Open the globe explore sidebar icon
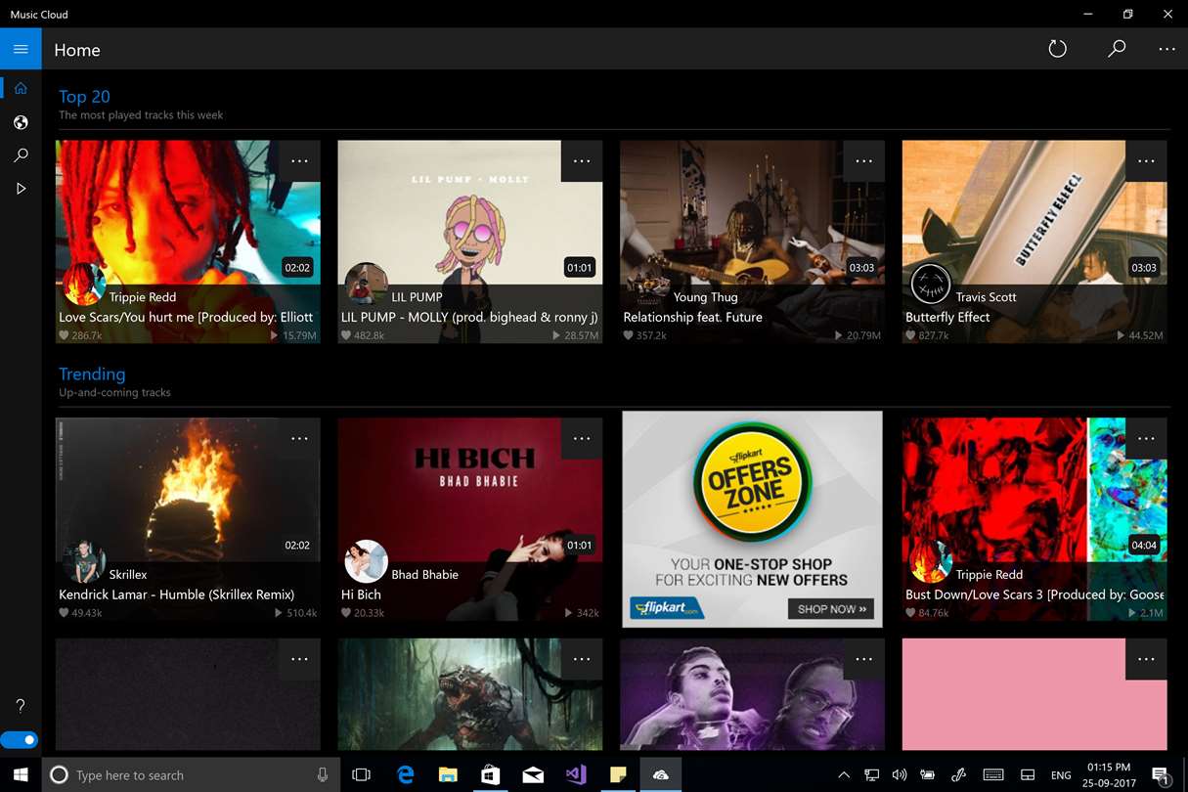Image resolution: width=1188 pixels, height=792 pixels. 21,122
